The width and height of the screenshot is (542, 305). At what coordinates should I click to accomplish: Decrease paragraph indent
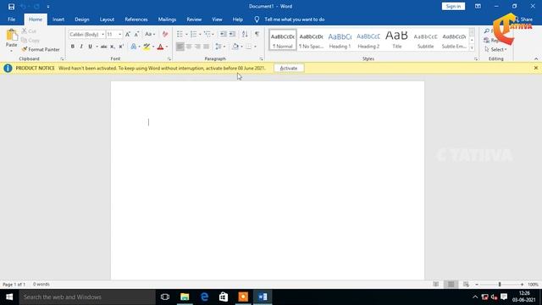point(224,34)
